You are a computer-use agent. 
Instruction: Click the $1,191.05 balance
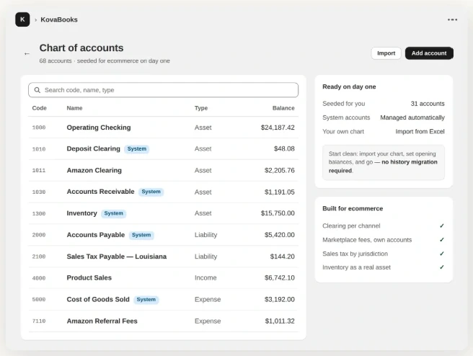click(x=279, y=192)
